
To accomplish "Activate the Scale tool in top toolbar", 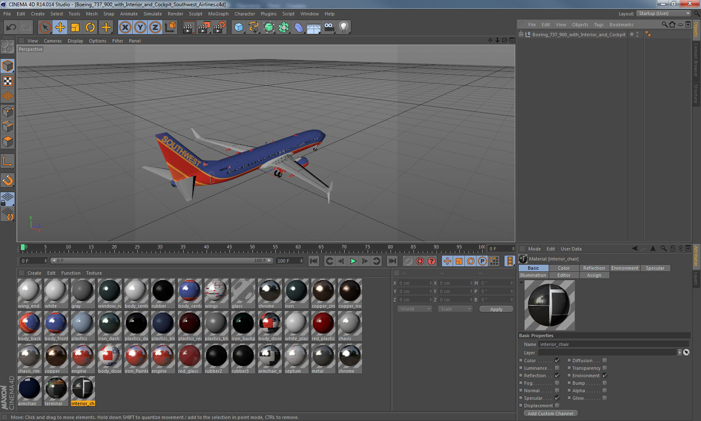I will point(75,28).
